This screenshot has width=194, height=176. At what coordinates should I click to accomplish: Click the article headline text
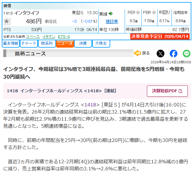pos(94,73)
